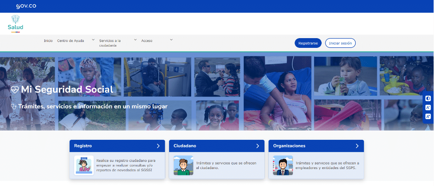Click the Registro card avatar illustration
The image size is (434, 186).
point(84,165)
